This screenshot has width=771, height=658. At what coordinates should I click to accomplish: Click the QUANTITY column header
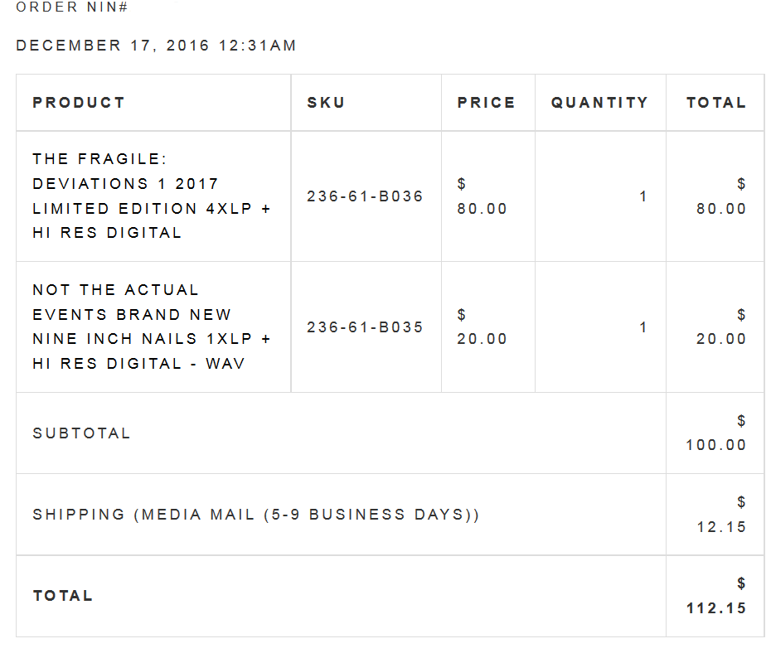click(599, 103)
